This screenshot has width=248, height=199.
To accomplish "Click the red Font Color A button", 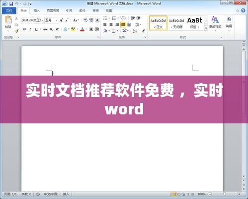I will tap(83, 29).
